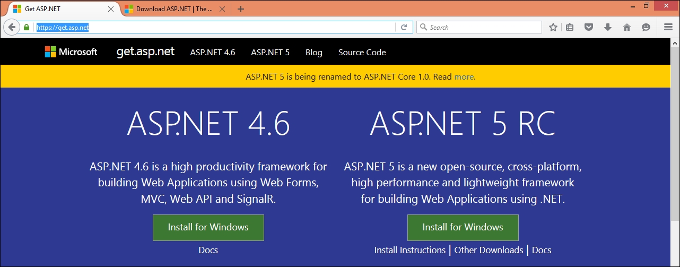
Task: Click the get.asp.net site title
Action: [x=146, y=51]
